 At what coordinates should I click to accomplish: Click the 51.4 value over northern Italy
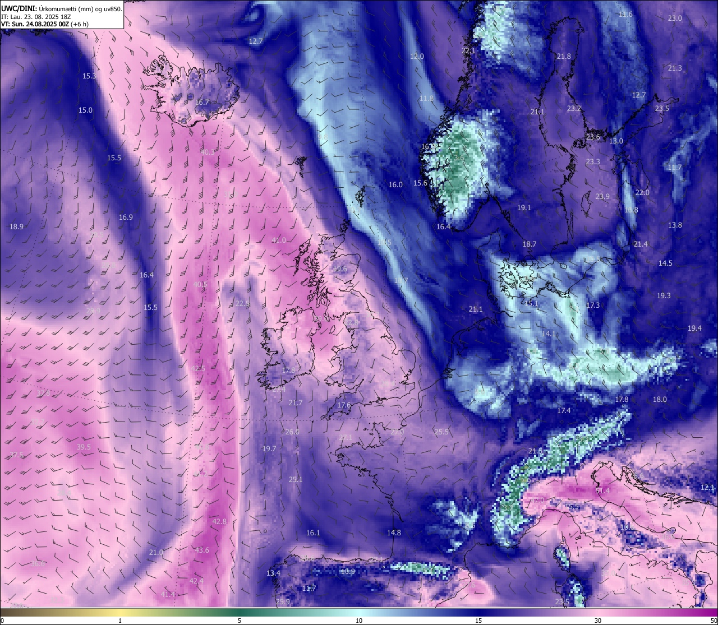[x=602, y=491]
